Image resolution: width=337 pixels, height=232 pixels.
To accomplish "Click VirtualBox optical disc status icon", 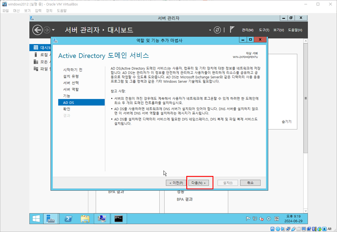I will [278, 229].
